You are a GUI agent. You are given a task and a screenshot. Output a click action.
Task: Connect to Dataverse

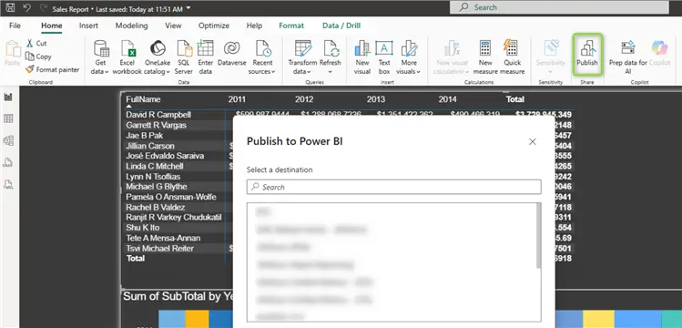click(232, 54)
